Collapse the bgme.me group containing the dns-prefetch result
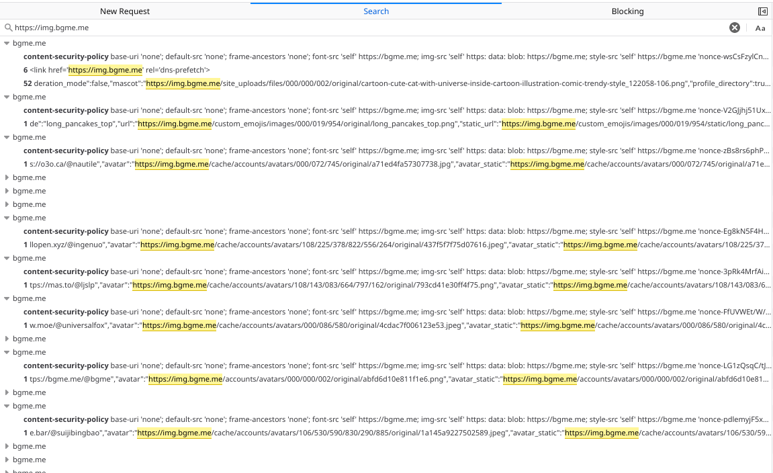 [x=7, y=43]
